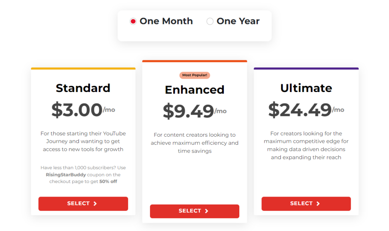
Task: Click the $3.00/mo price
Action: pos(83,110)
